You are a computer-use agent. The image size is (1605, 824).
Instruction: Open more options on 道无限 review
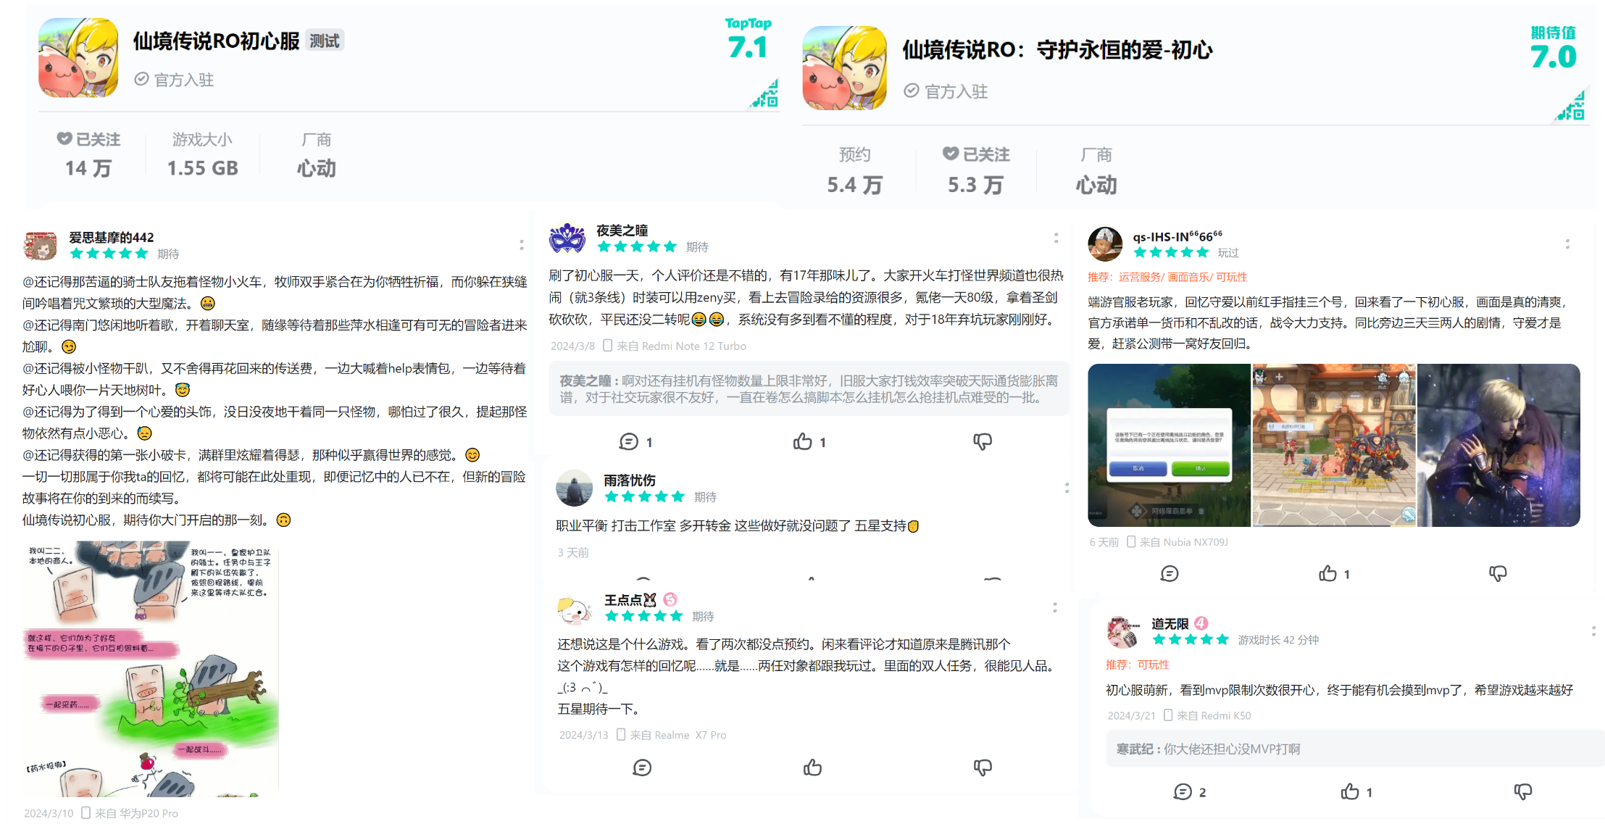pos(1593,631)
